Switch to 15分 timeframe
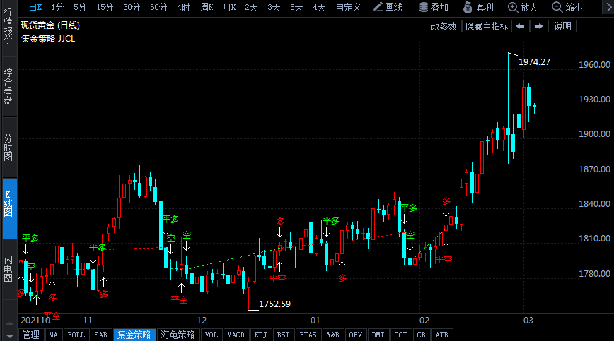 click(105, 7)
